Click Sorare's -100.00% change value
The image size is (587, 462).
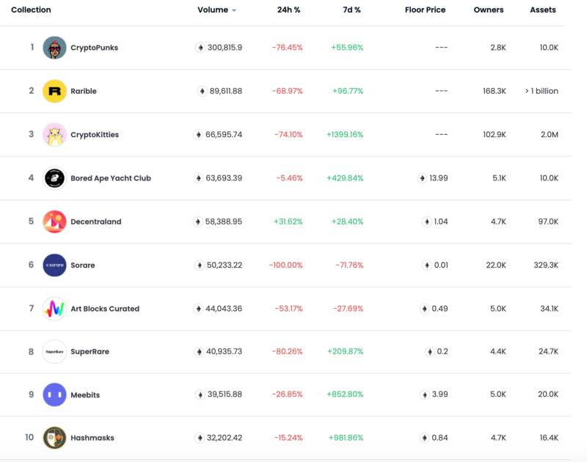coord(285,265)
